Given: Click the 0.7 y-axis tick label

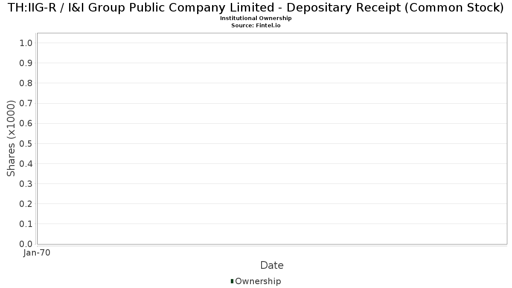Looking at the screenshot, I should click(x=26, y=103).
